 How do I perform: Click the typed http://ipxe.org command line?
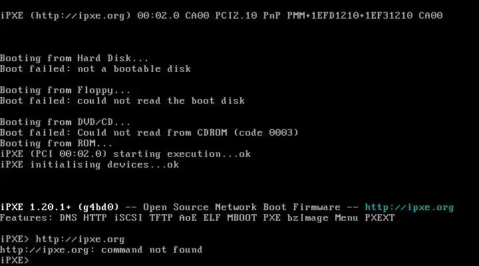63,239
